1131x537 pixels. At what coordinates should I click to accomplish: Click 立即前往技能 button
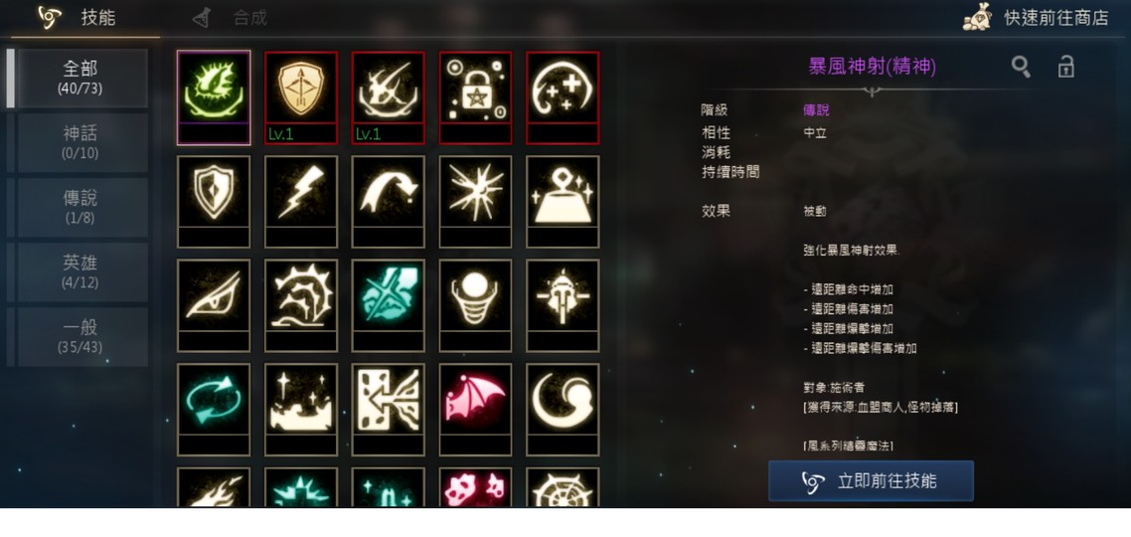point(871,480)
